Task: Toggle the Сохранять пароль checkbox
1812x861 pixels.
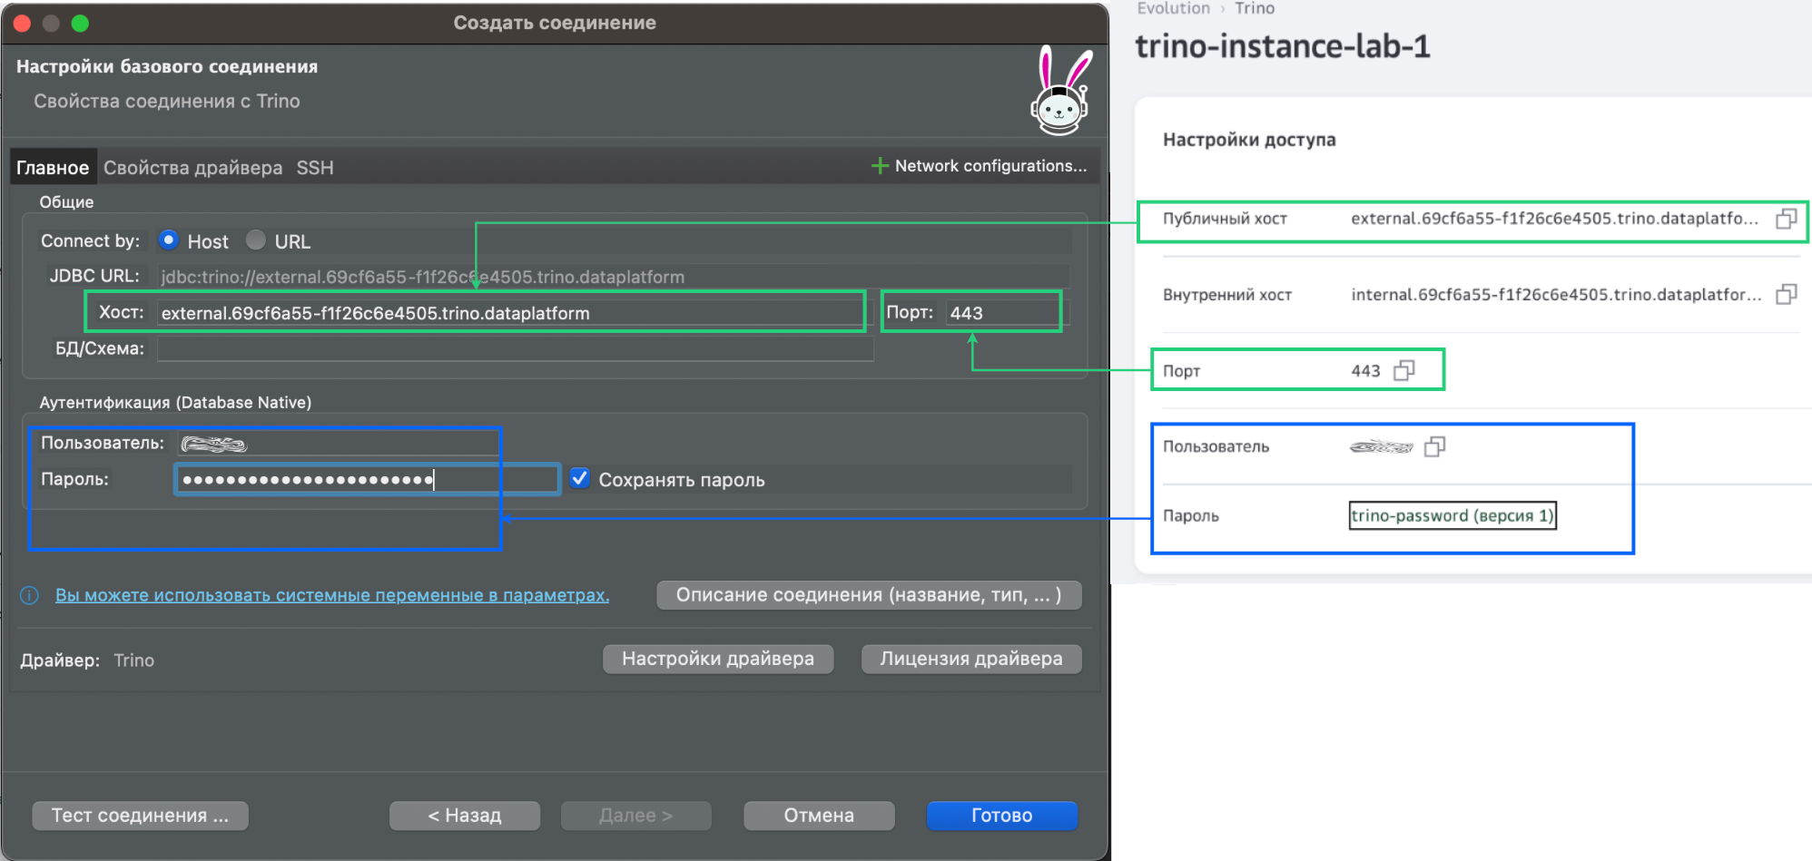Action: 579,478
